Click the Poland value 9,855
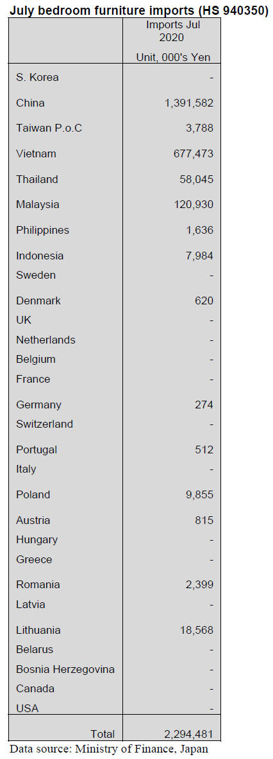Viewport: 273px width, 759px height. point(199,494)
